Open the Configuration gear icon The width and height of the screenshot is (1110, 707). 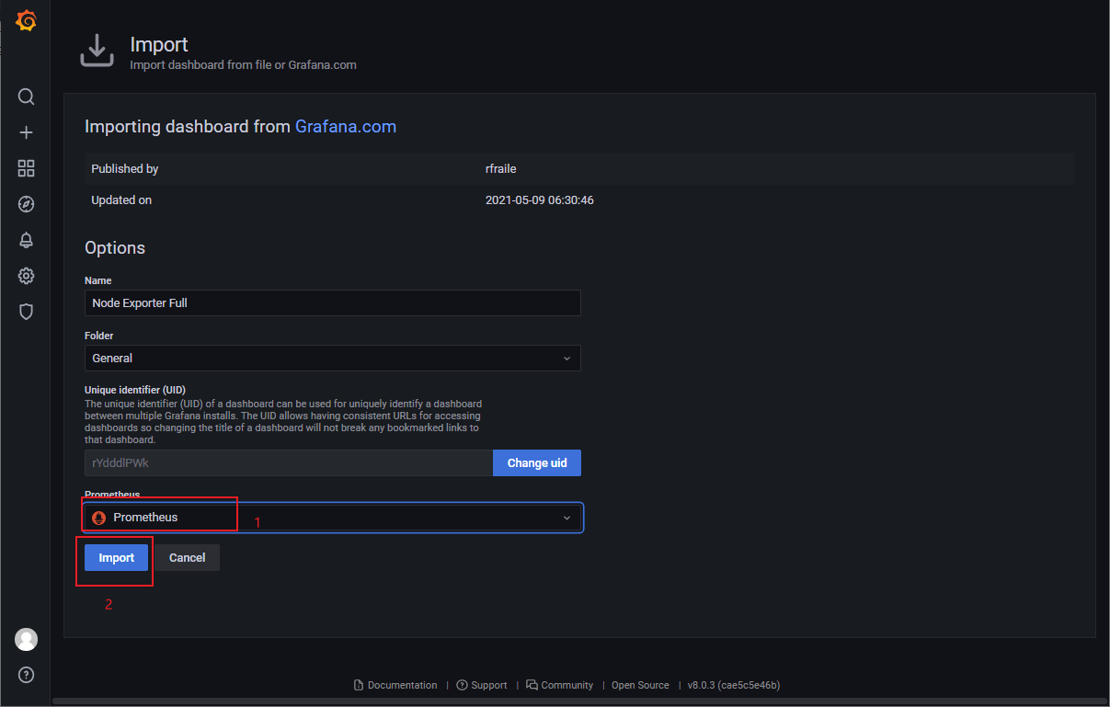click(x=26, y=276)
